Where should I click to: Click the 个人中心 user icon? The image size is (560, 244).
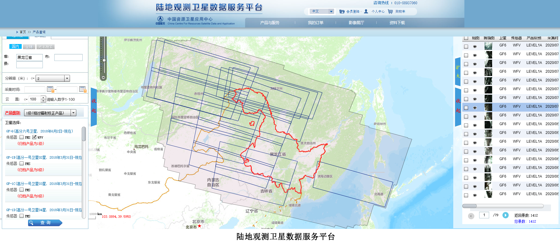[x=366, y=11]
